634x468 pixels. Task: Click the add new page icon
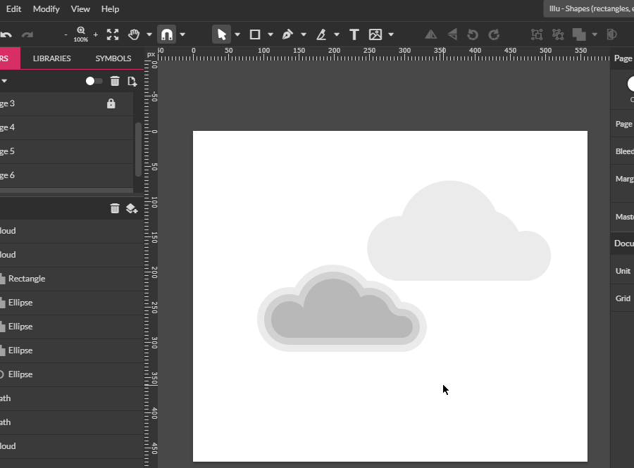[132, 82]
